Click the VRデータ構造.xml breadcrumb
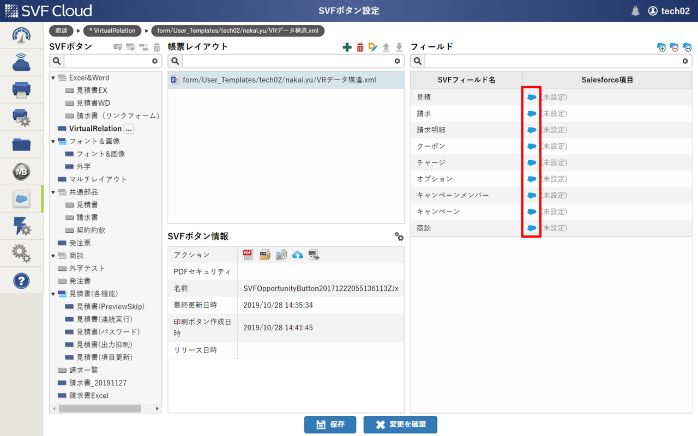 (237, 31)
